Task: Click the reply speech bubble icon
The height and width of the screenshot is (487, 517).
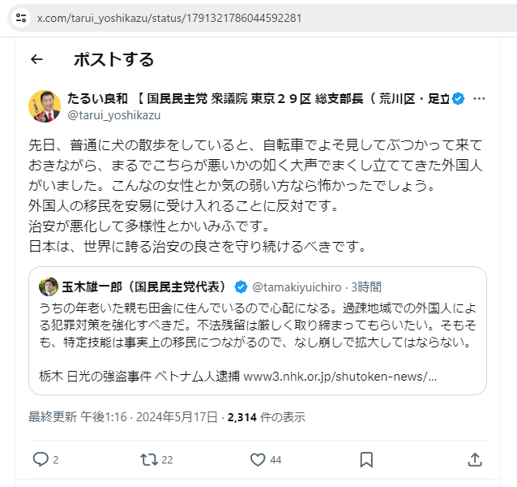Action: tap(41, 459)
